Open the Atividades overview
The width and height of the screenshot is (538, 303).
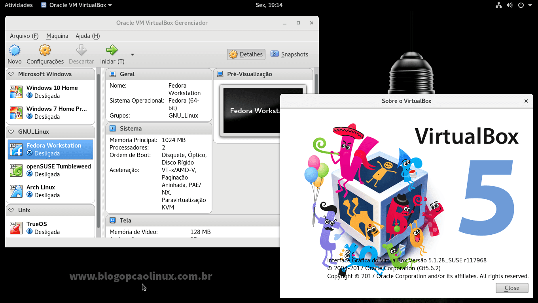[19, 5]
